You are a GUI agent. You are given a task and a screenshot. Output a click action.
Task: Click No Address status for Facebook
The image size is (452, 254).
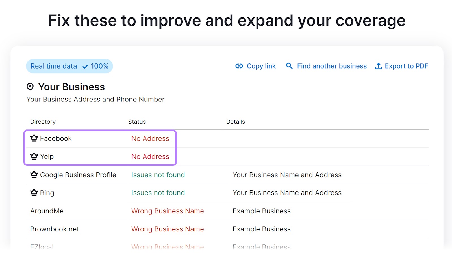pyautogui.click(x=150, y=138)
